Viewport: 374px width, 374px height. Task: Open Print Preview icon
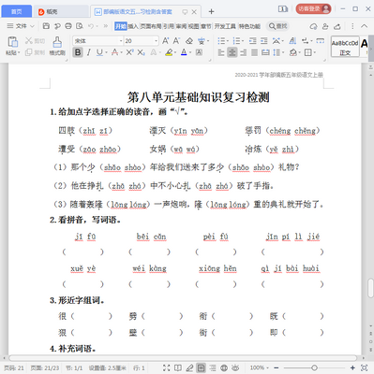coord(80,26)
